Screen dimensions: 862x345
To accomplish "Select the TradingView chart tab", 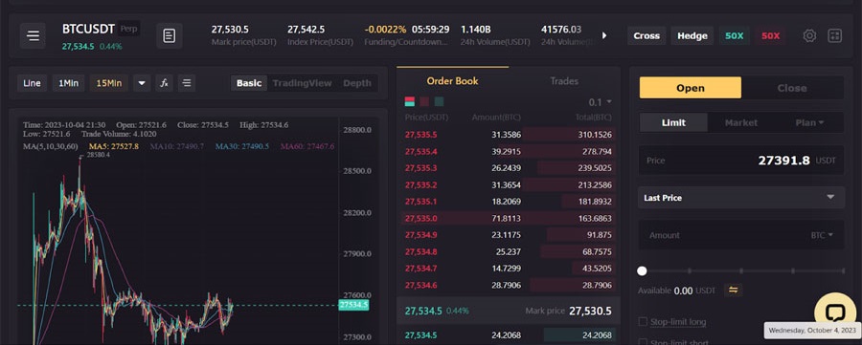I will click(x=303, y=83).
